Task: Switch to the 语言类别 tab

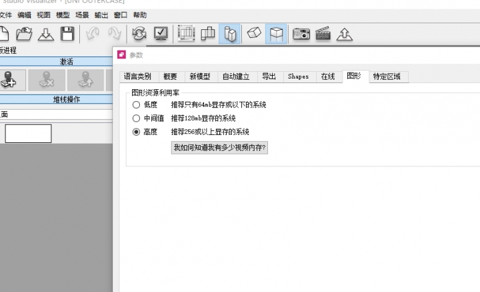Action: tap(138, 76)
